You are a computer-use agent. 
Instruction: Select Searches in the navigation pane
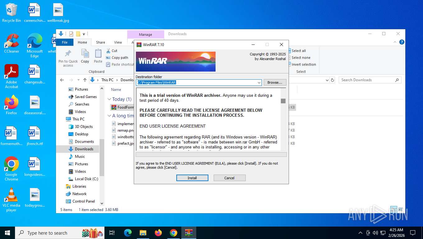[79, 104]
